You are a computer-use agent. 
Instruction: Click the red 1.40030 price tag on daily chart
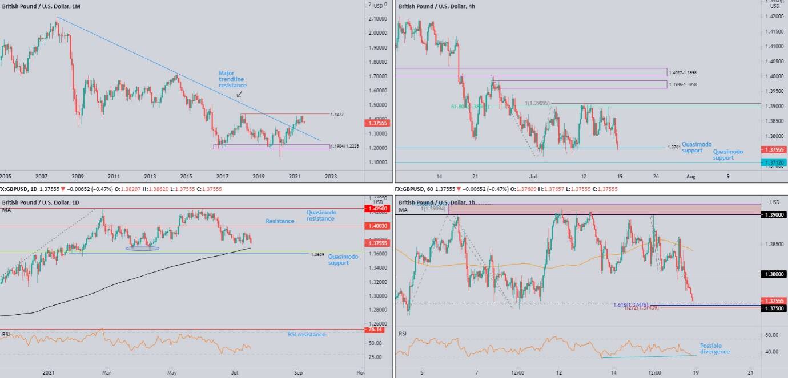(x=376, y=226)
